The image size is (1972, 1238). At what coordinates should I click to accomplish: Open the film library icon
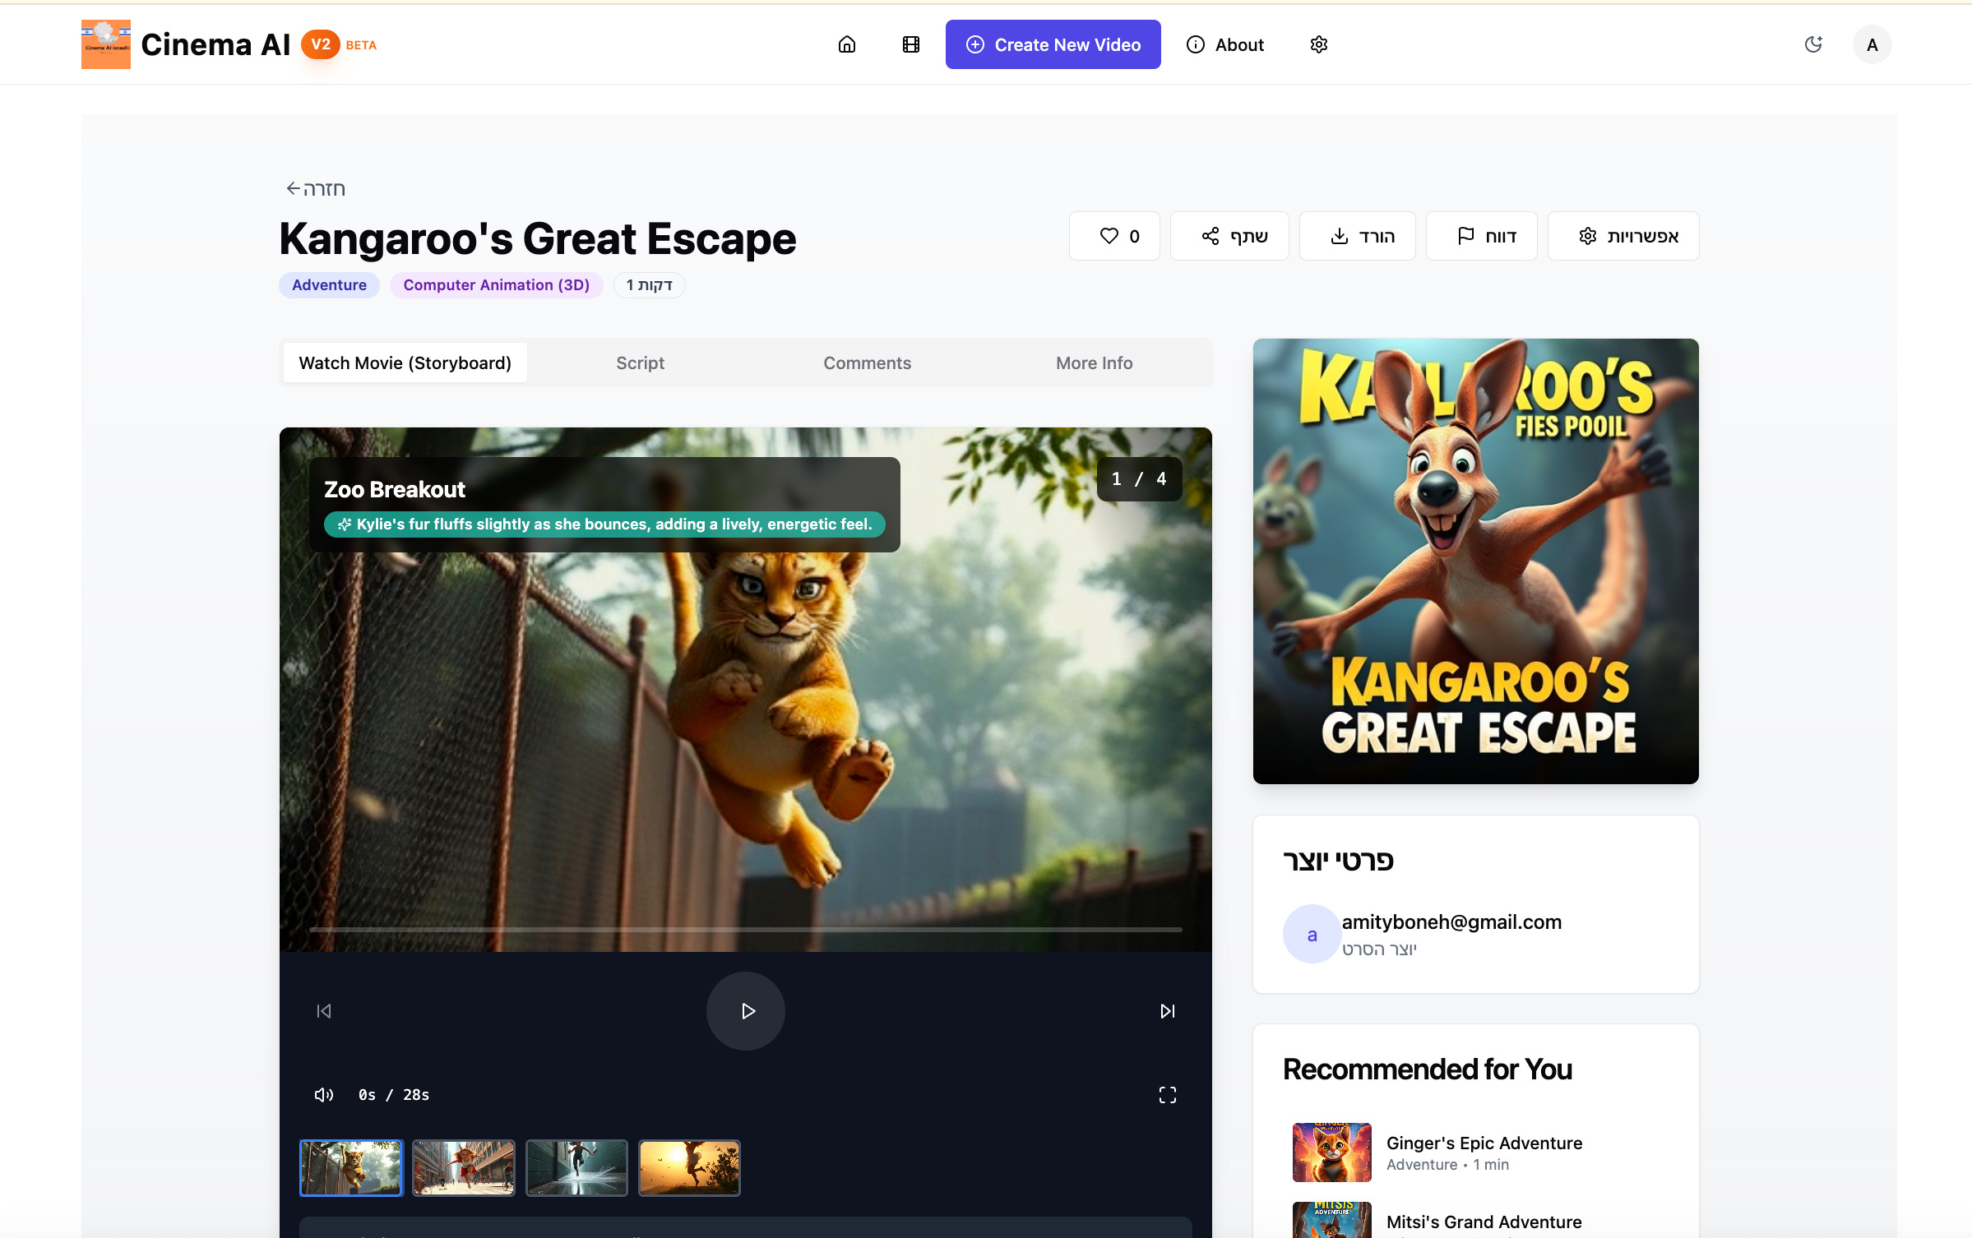(x=910, y=44)
